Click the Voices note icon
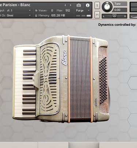 tap(36, 11)
